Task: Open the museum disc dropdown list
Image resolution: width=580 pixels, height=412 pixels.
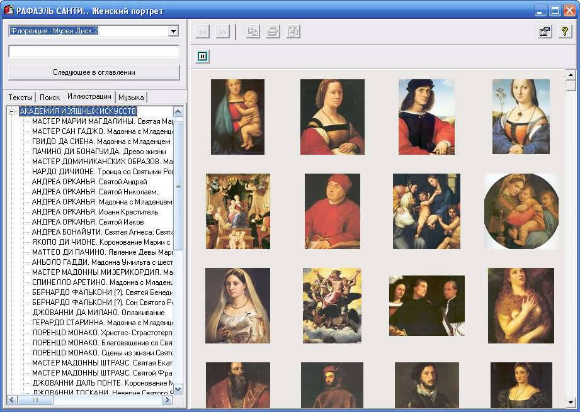Action: click(x=173, y=31)
